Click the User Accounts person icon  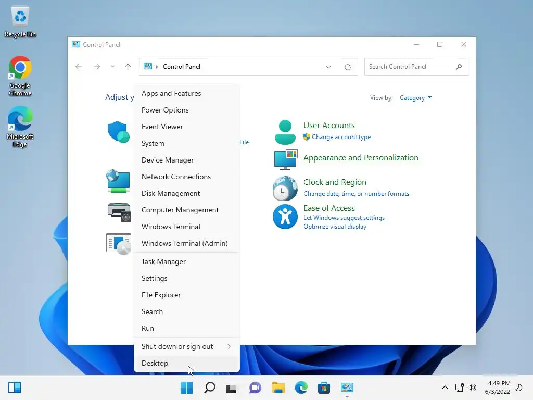(x=285, y=132)
